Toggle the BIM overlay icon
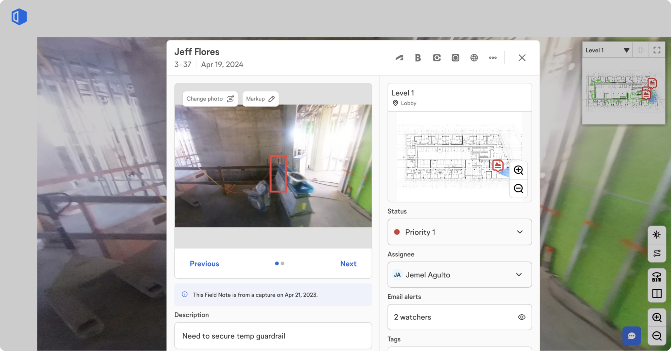This screenshot has width=671, height=351. pos(657,276)
